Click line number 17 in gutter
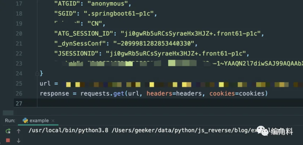This screenshot has width=303, height=145. [19, 4]
